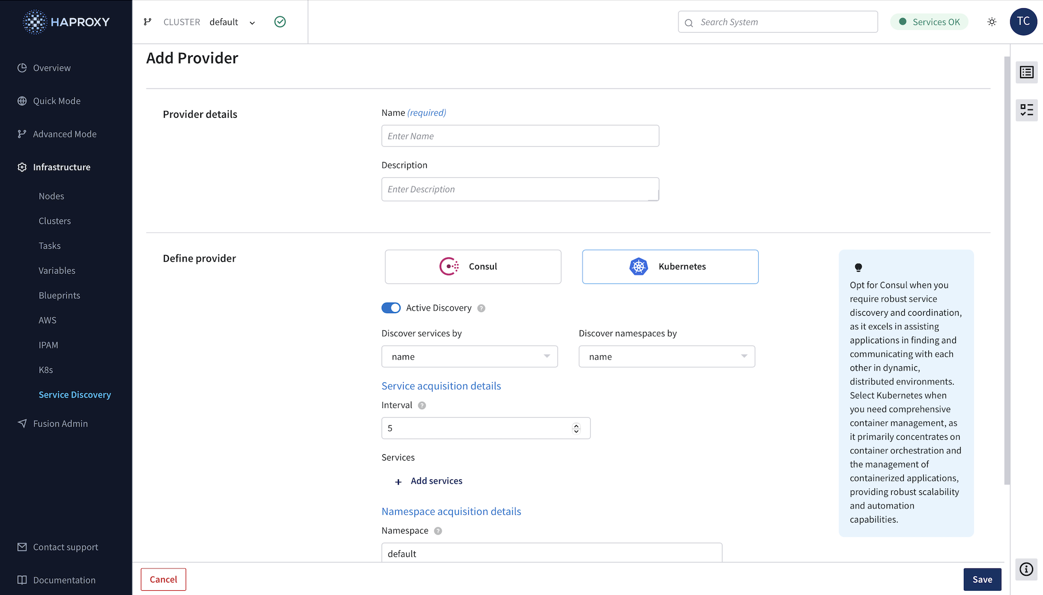Go to Variables submenu item
Viewport: 1043px width, 595px height.
(57, 271)
